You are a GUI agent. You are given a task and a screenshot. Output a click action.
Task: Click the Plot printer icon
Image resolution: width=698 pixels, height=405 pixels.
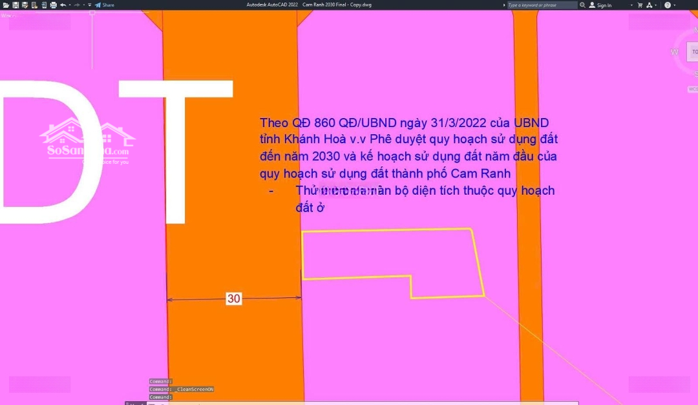(53, 5)
